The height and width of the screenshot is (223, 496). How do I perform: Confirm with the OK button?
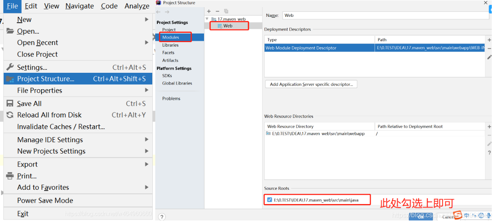click(x=421, y=216)
